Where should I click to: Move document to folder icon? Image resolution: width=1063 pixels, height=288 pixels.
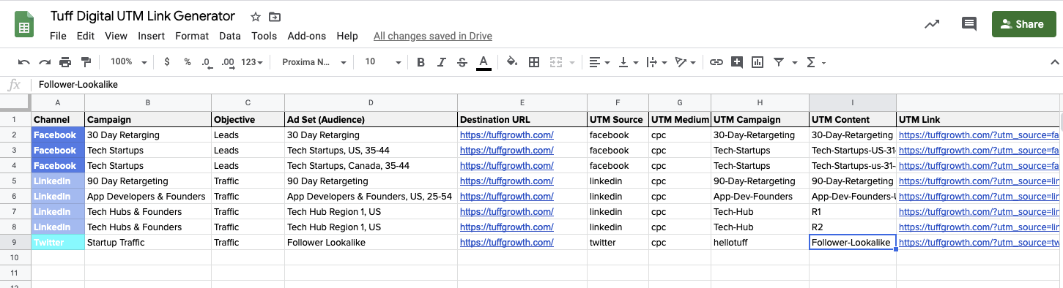click(x=275, y=17)
